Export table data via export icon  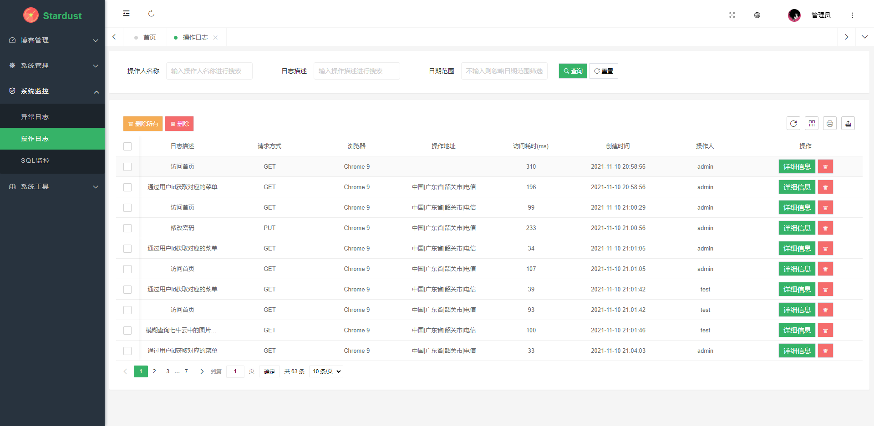click(x=848, y=124)
